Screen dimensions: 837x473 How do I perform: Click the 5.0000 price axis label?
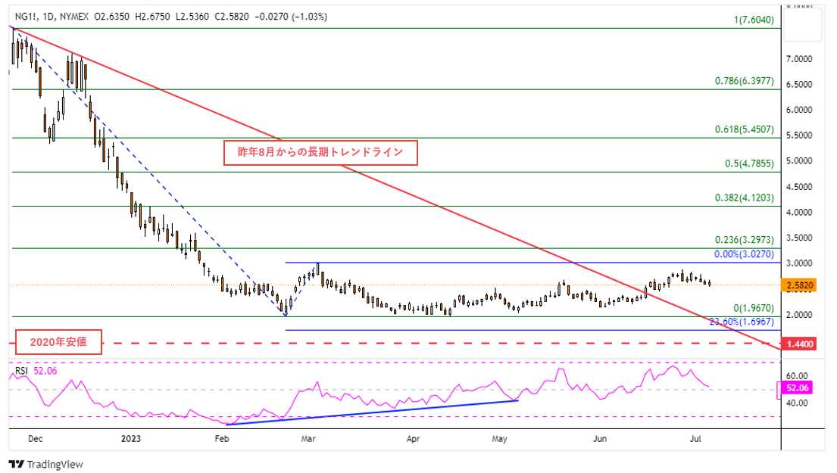[x=799, y=161]
